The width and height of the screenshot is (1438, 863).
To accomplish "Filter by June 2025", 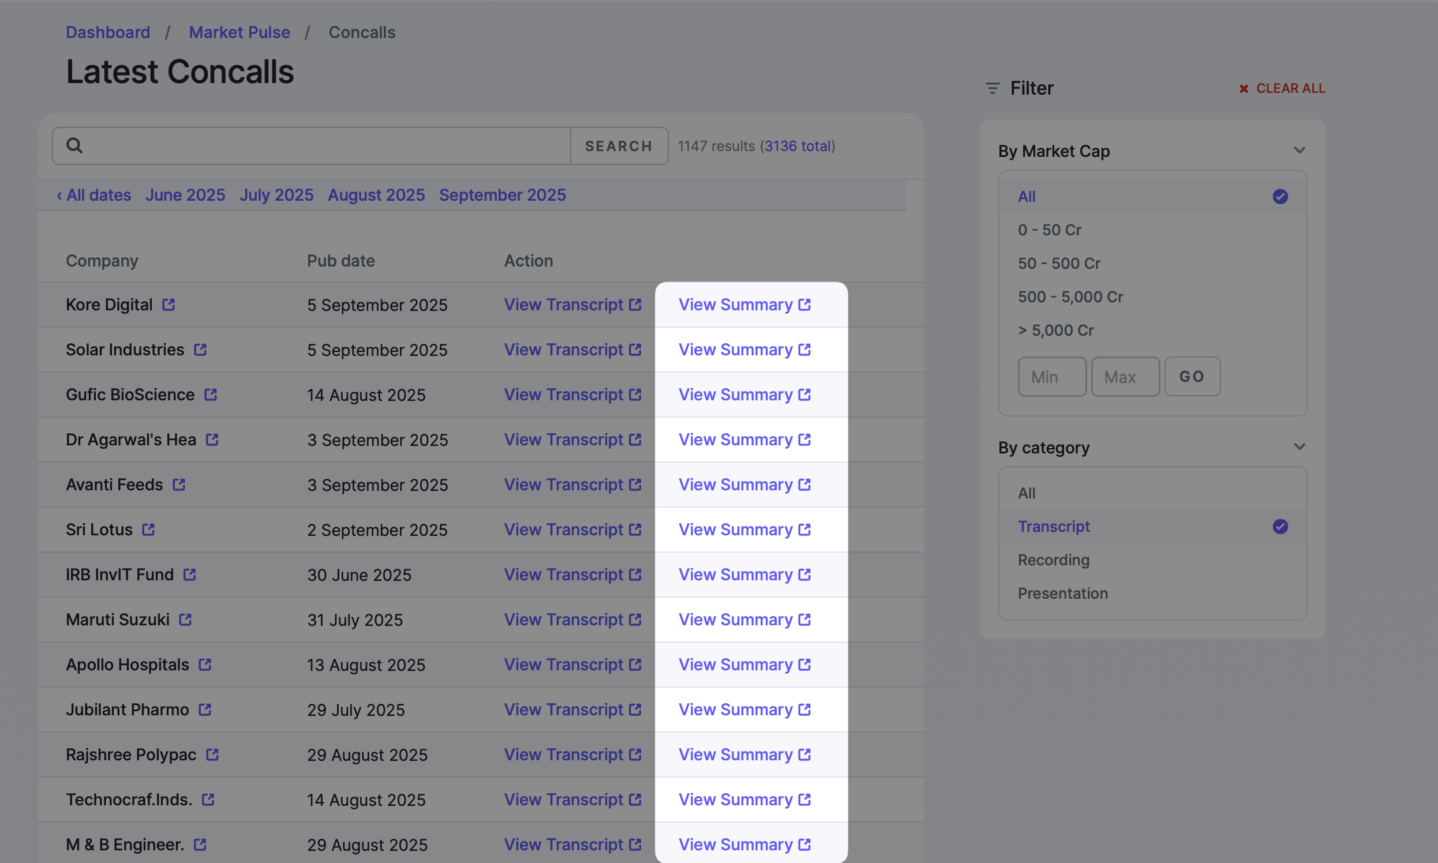I will click(x=185, y=195).
